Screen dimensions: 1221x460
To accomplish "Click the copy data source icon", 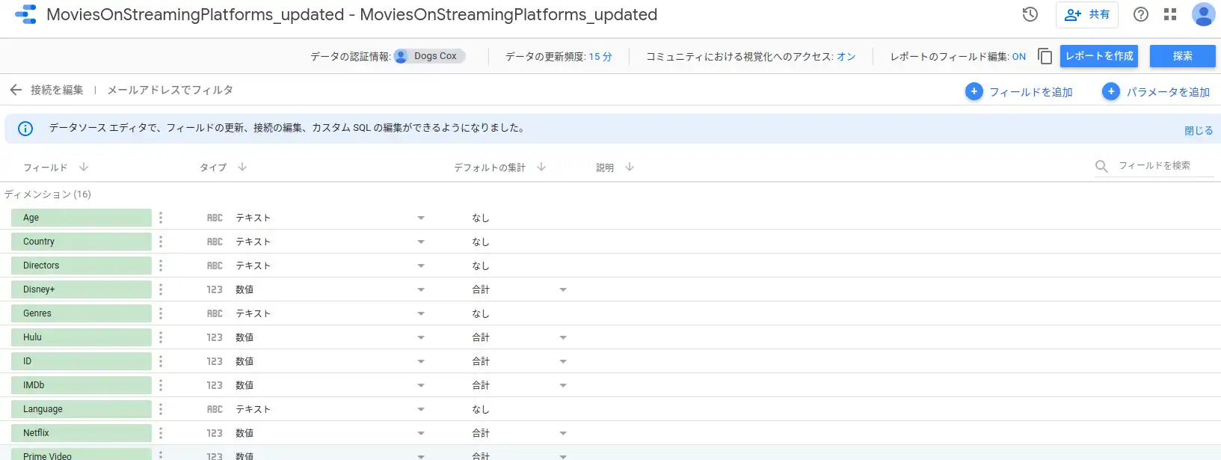I will 1045,56.
